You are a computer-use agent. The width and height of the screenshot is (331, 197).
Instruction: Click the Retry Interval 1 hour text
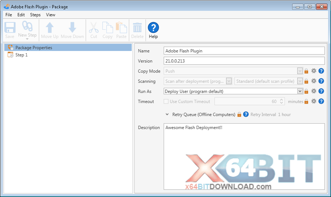pos(271,115)
